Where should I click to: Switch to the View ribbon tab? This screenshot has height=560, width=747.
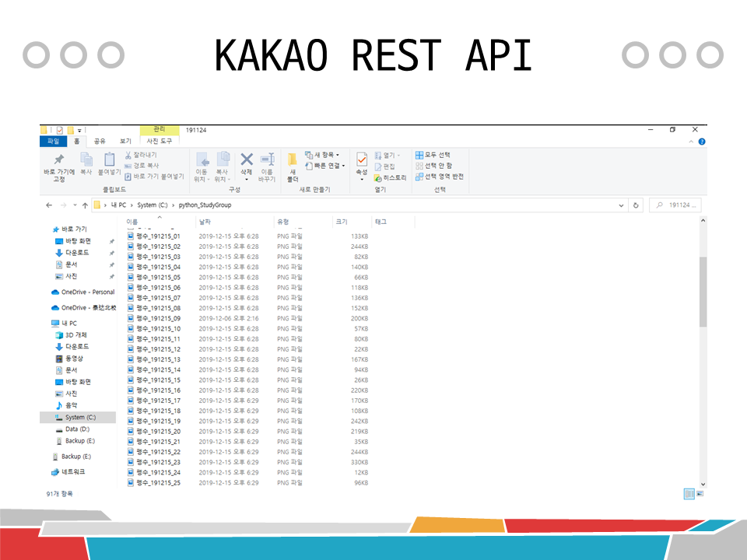[125, 142]
